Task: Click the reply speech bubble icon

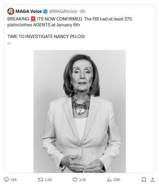Action: (x=6, y=180)
